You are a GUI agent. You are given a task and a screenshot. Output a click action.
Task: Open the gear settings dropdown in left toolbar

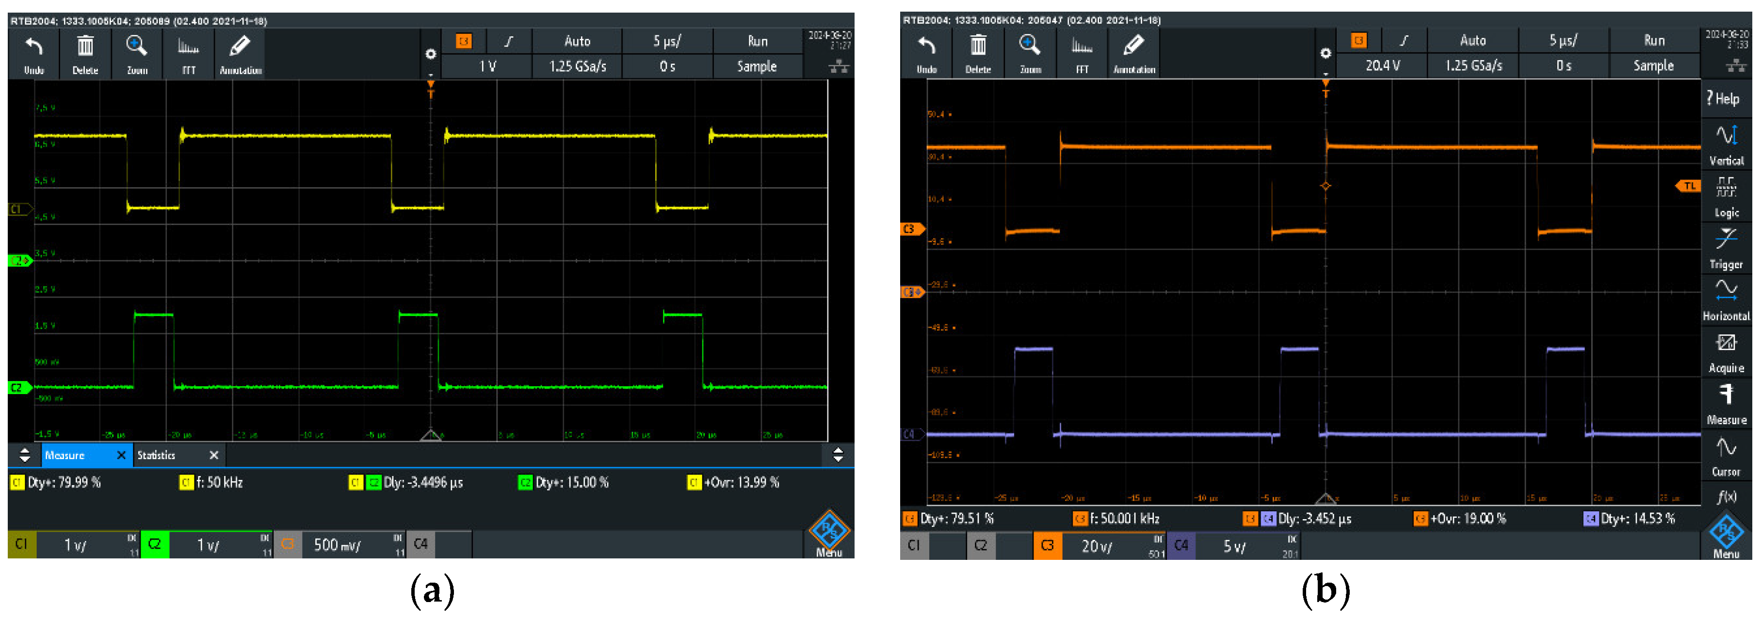click(430, 55)
